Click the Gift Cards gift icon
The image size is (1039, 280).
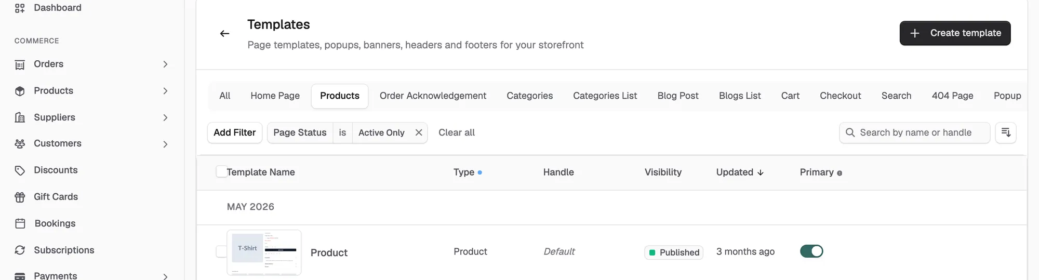20,197
